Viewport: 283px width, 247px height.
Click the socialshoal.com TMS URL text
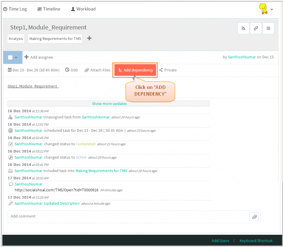click(56, 190)
